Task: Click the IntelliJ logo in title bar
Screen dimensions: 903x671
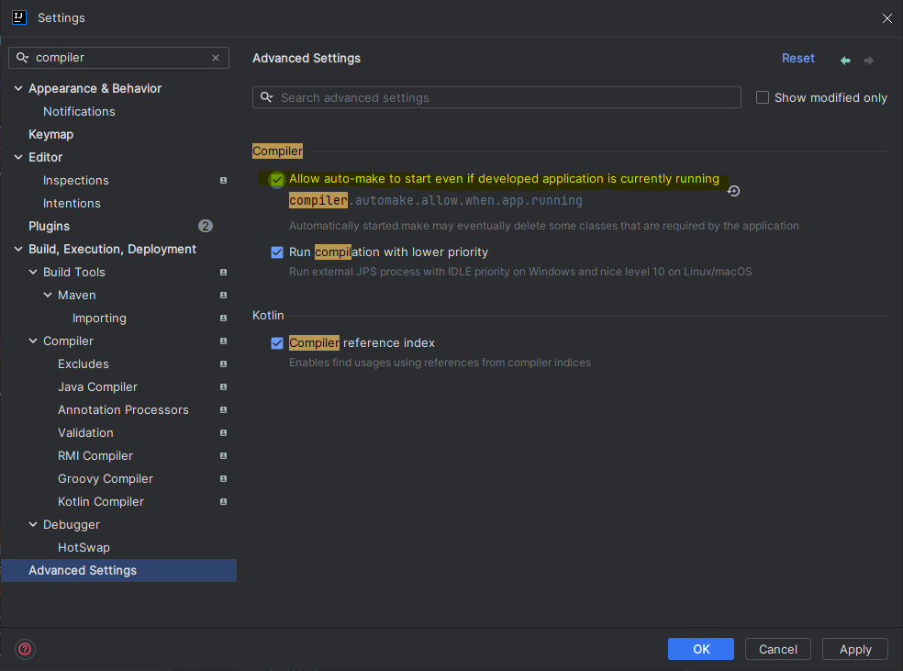Action: [x=19, y=17]
